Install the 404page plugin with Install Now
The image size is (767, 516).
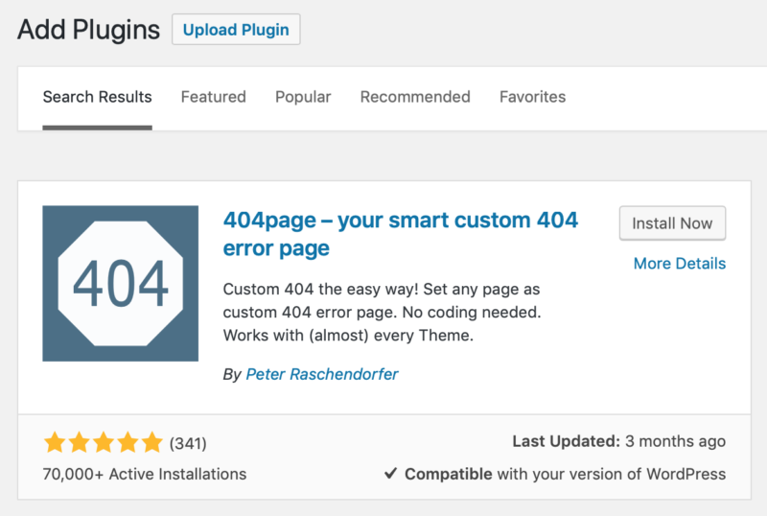[672, 223]
